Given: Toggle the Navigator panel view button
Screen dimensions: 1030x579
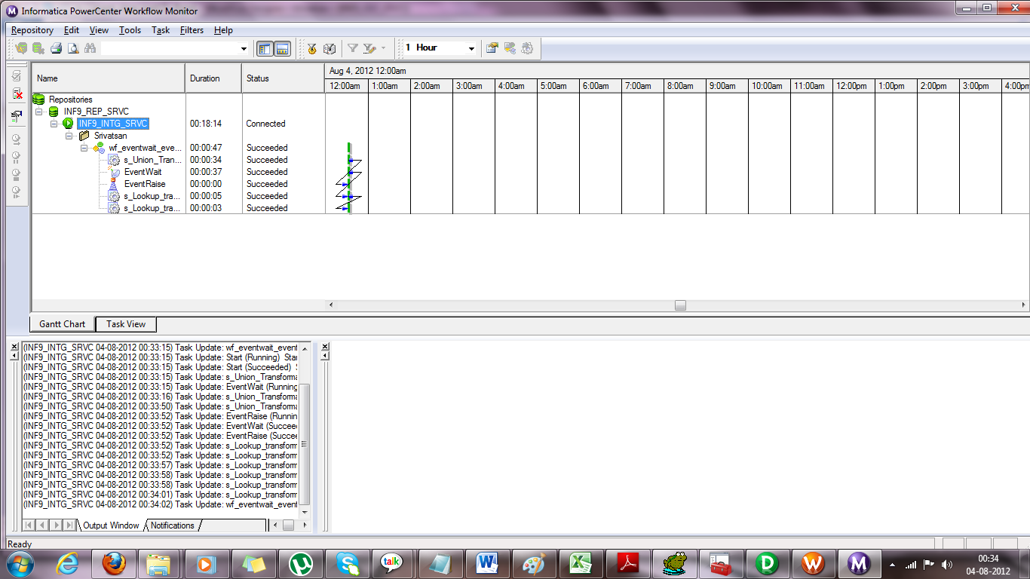Looking at the screenshot, I should [265, 48].
